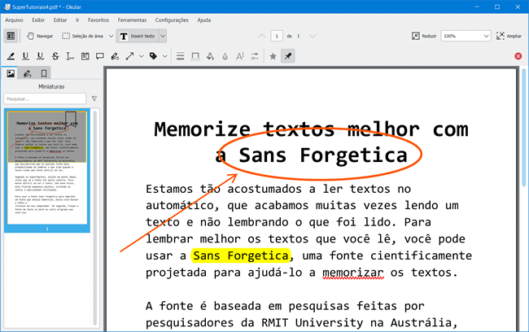Image resolution: width=529 pixels, height=332 pixels.
Task: Expand the stamp tool dropdown
Action: point(165,56)
